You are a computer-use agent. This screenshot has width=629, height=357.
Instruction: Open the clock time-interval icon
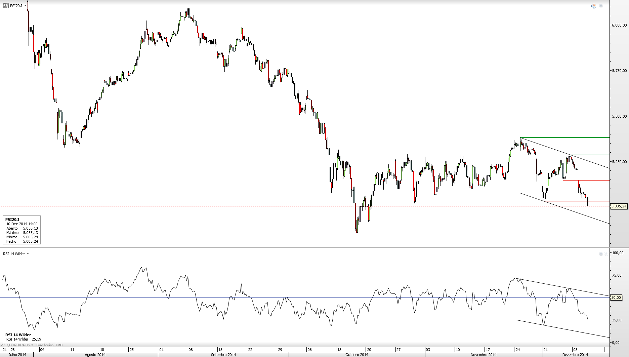tap(594, 6)
